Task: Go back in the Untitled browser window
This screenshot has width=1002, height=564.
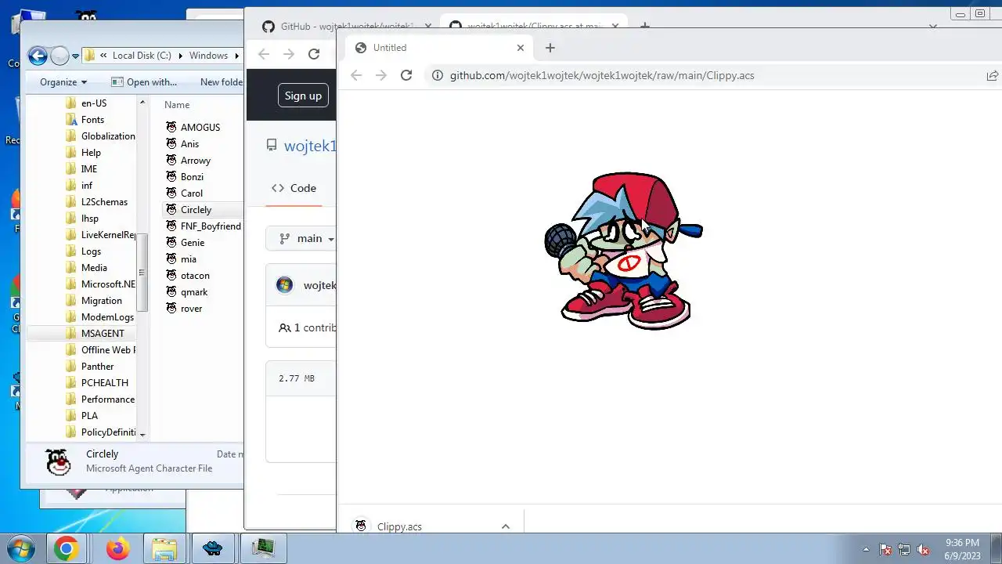Action: pyautogui.click(x=356, y=75)
